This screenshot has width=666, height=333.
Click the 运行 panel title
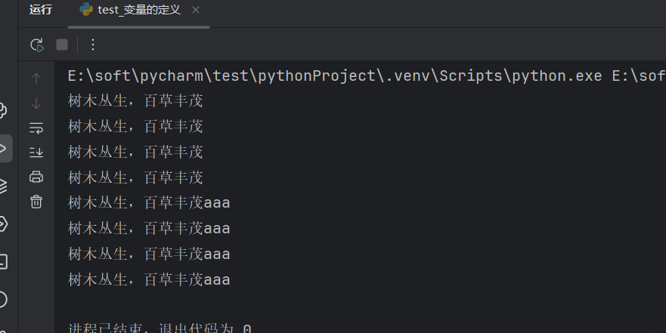coord(41,11)
